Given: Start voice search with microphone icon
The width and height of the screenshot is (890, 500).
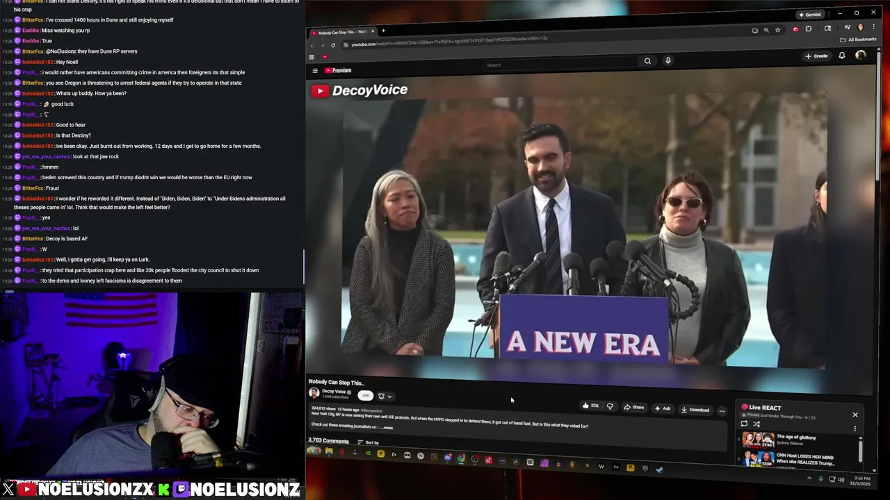Looking at the screenshot, I should (x=668, y=60).
